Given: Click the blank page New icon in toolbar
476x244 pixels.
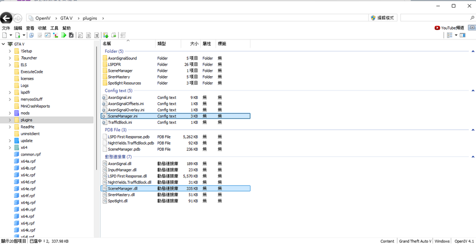Looking at the screenshot, I should pos(5,35).
